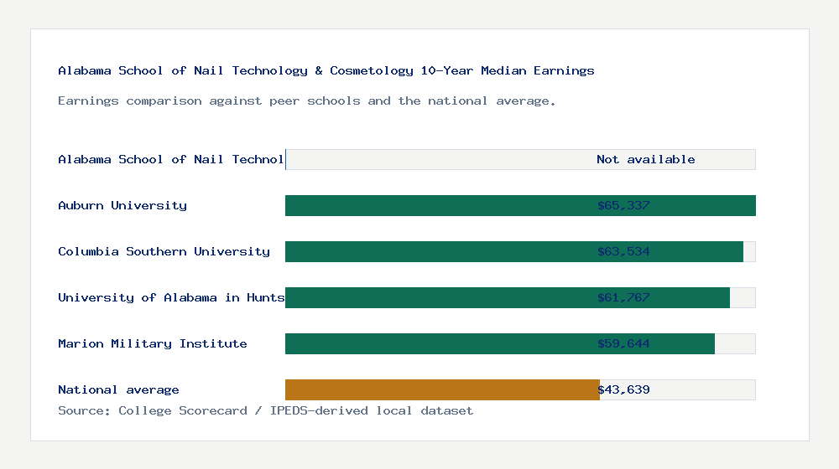This screenshot has width=839, height=469.
Task: Select the 'Columbia Southern University' label
Action: point(164,251)
